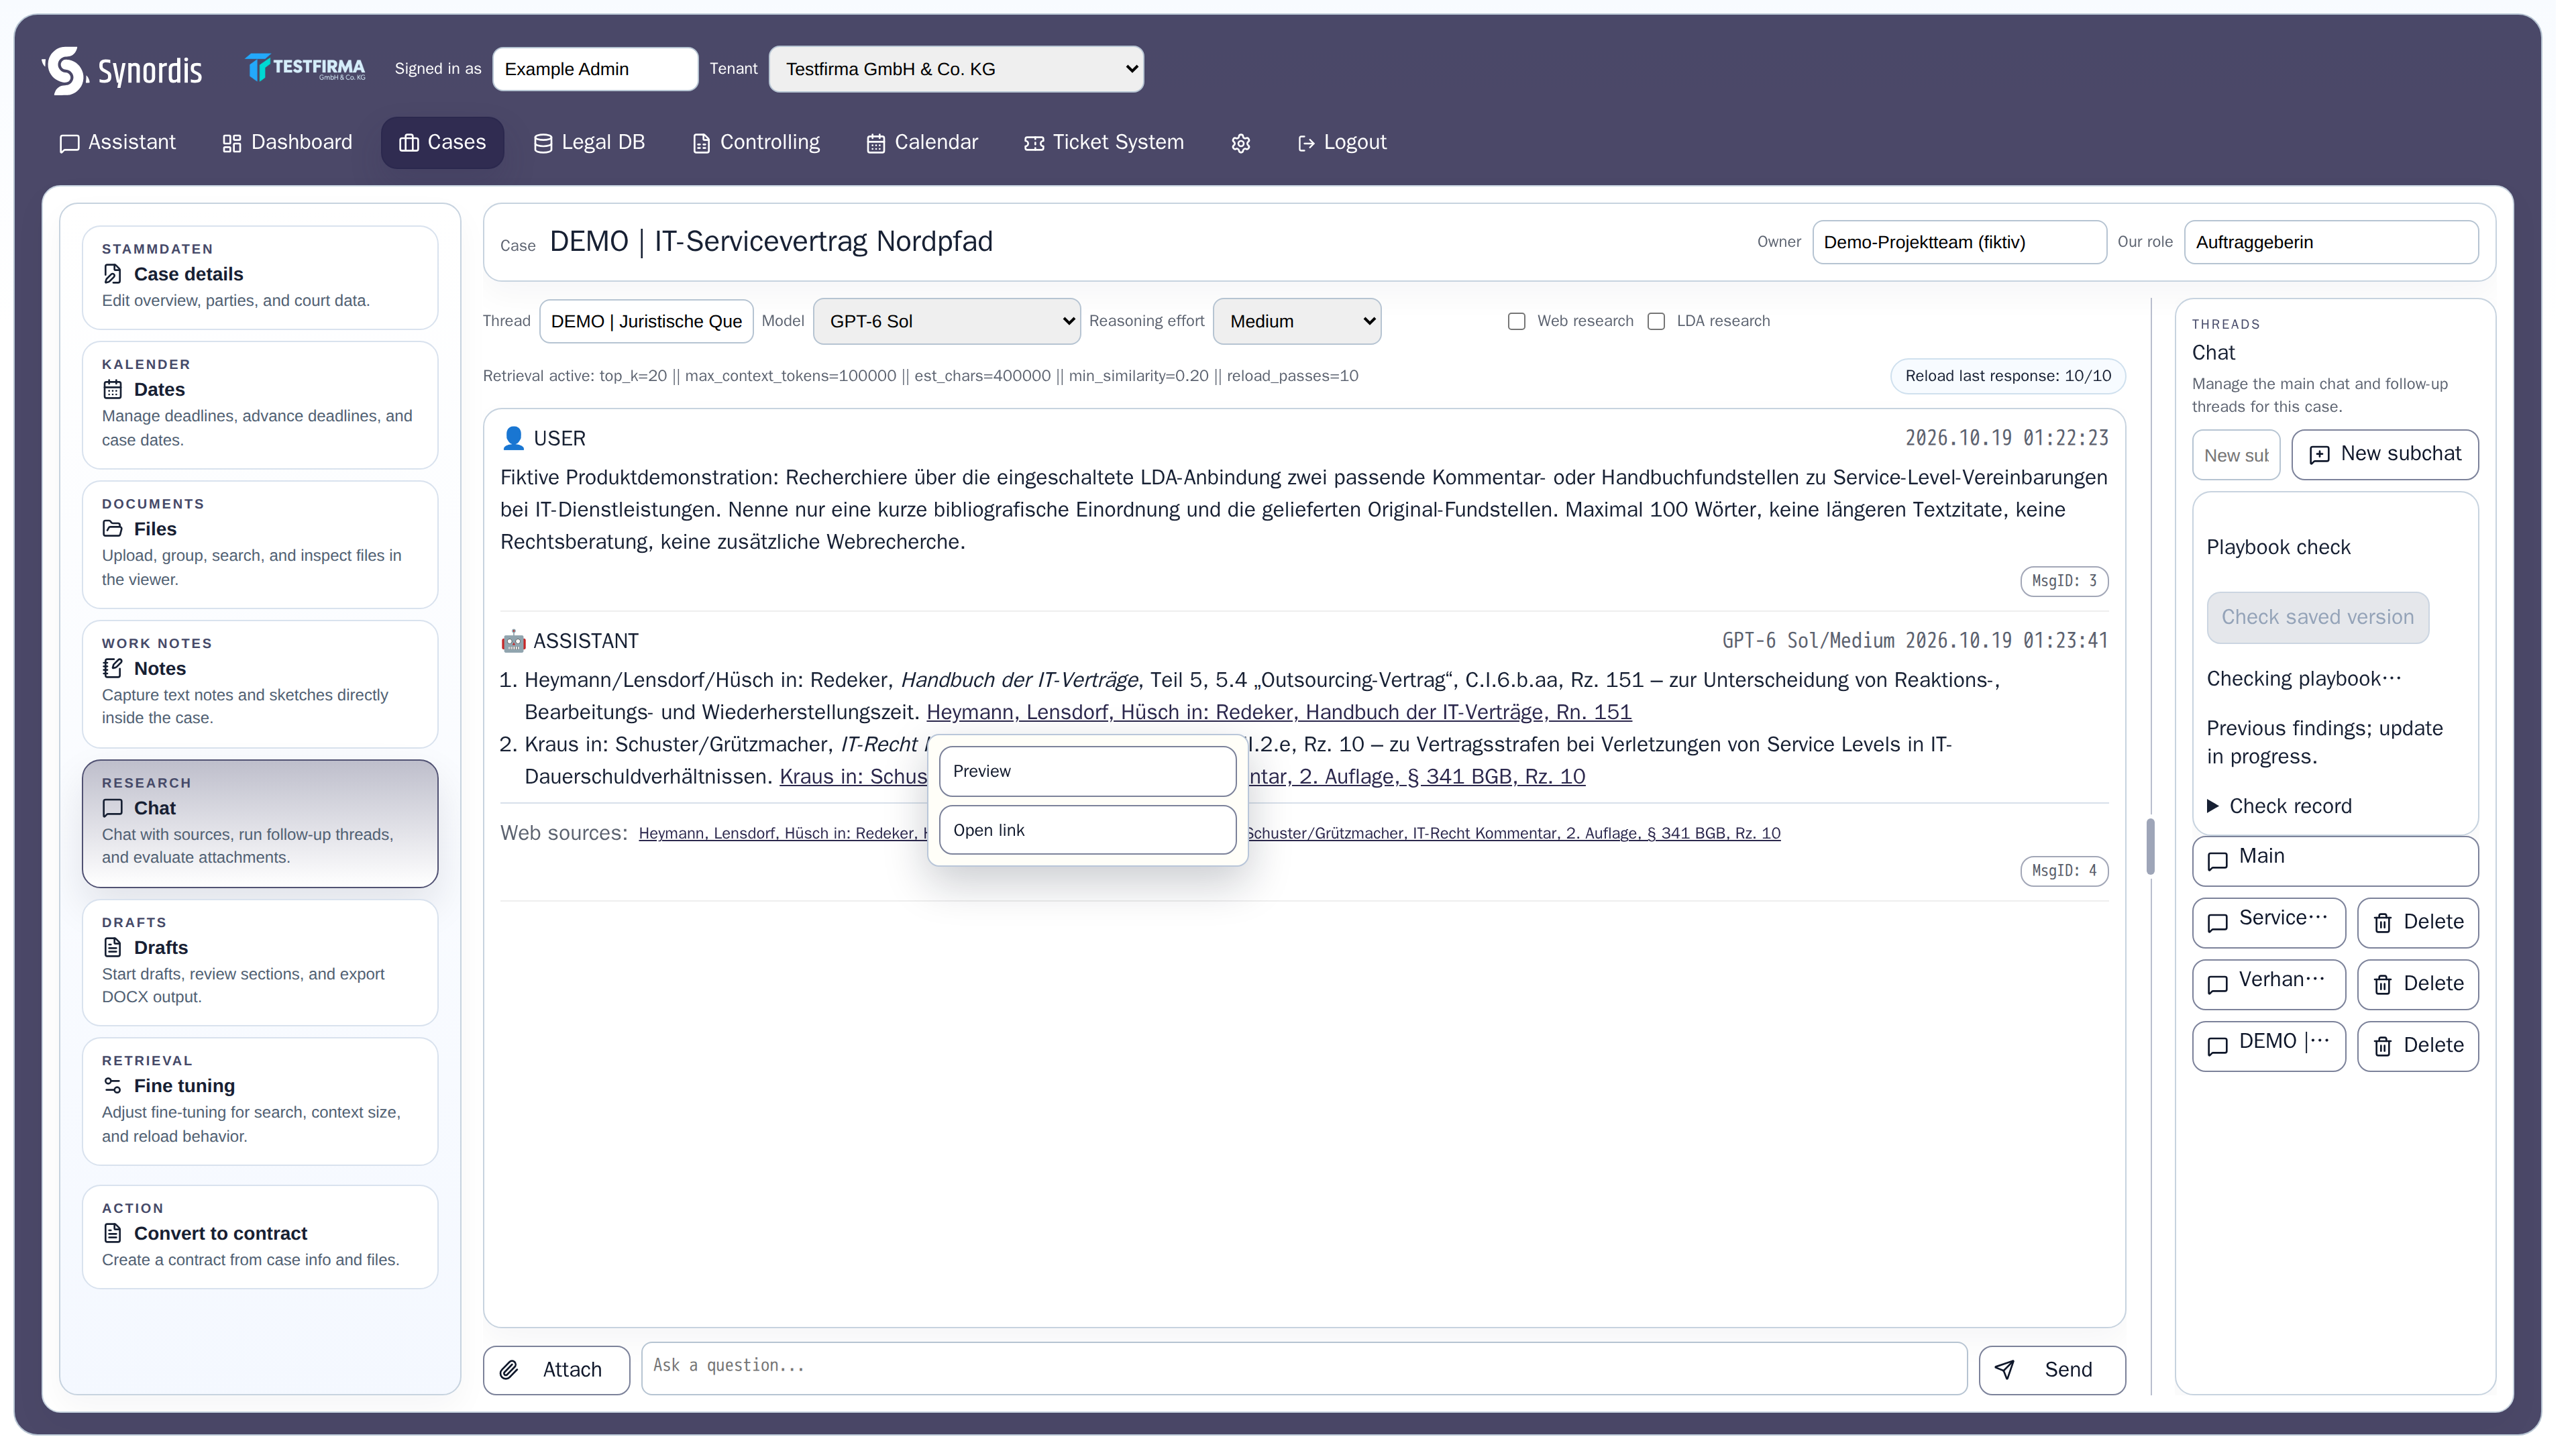Image resolution: width=2576 pixels, height=1449 pixels.
Task: Go to the Dashboard tab
Action: [x=289, y=144]
